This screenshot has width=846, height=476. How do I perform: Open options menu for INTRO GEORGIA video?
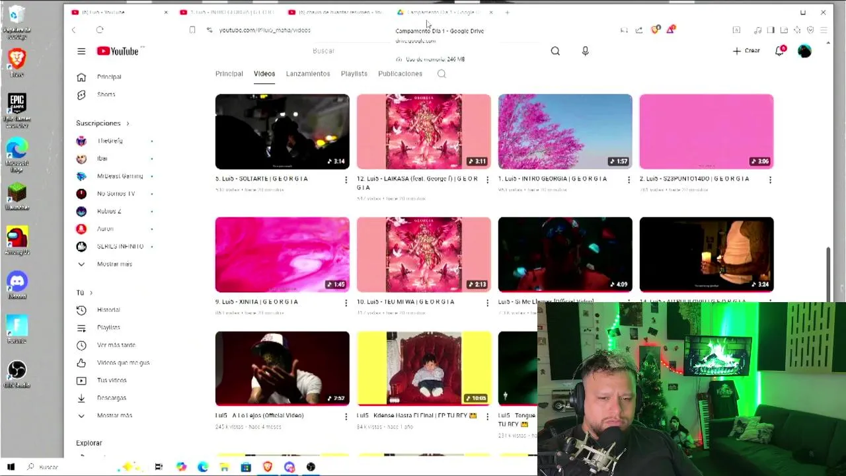point(629,180)
